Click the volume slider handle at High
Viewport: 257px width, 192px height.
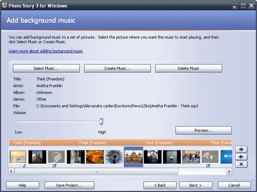tap(101, 122)
